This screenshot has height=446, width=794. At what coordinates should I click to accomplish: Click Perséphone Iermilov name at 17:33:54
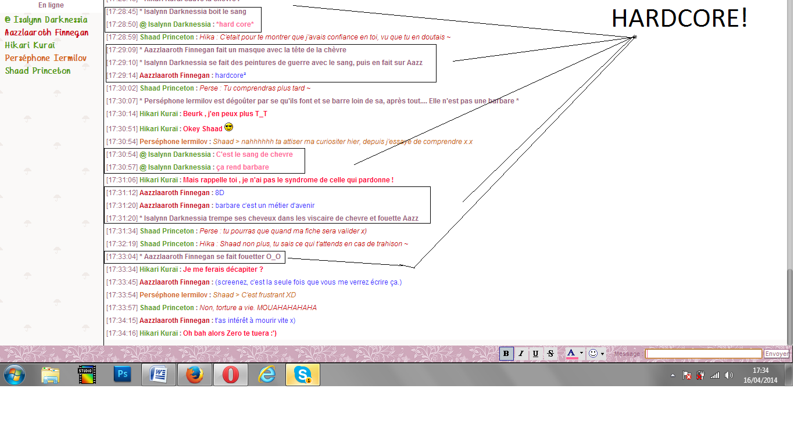(x=173, y=295)
